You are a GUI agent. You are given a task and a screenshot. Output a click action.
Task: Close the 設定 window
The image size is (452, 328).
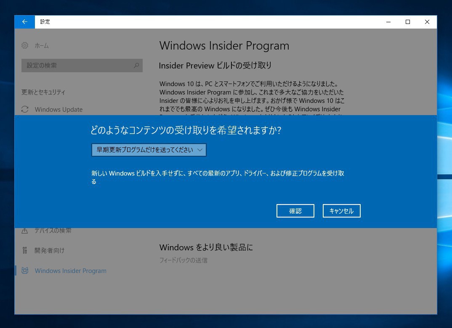pyautogui.click(x=427, y=22)
